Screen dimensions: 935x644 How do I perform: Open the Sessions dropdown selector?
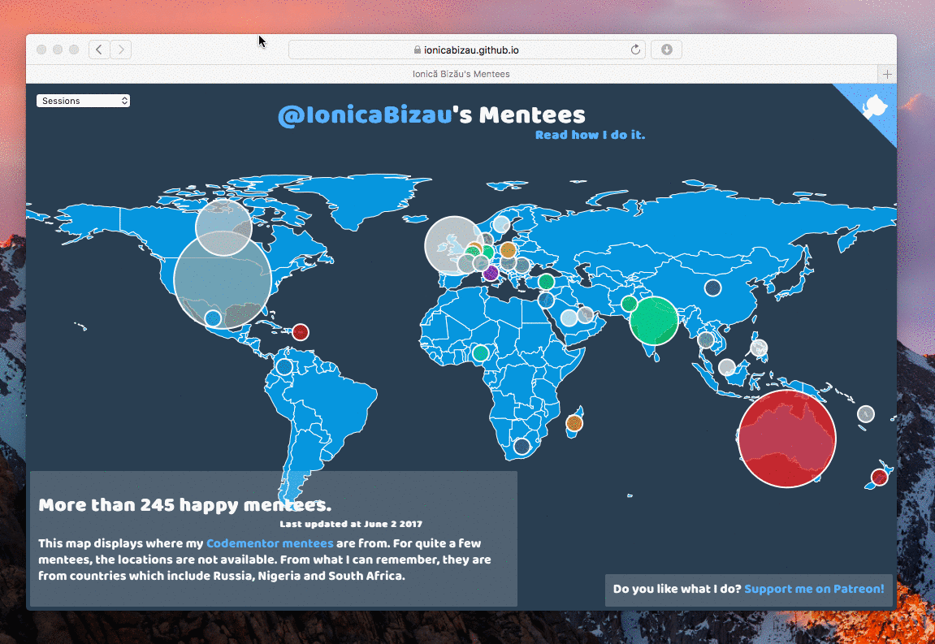pos(83,101)
